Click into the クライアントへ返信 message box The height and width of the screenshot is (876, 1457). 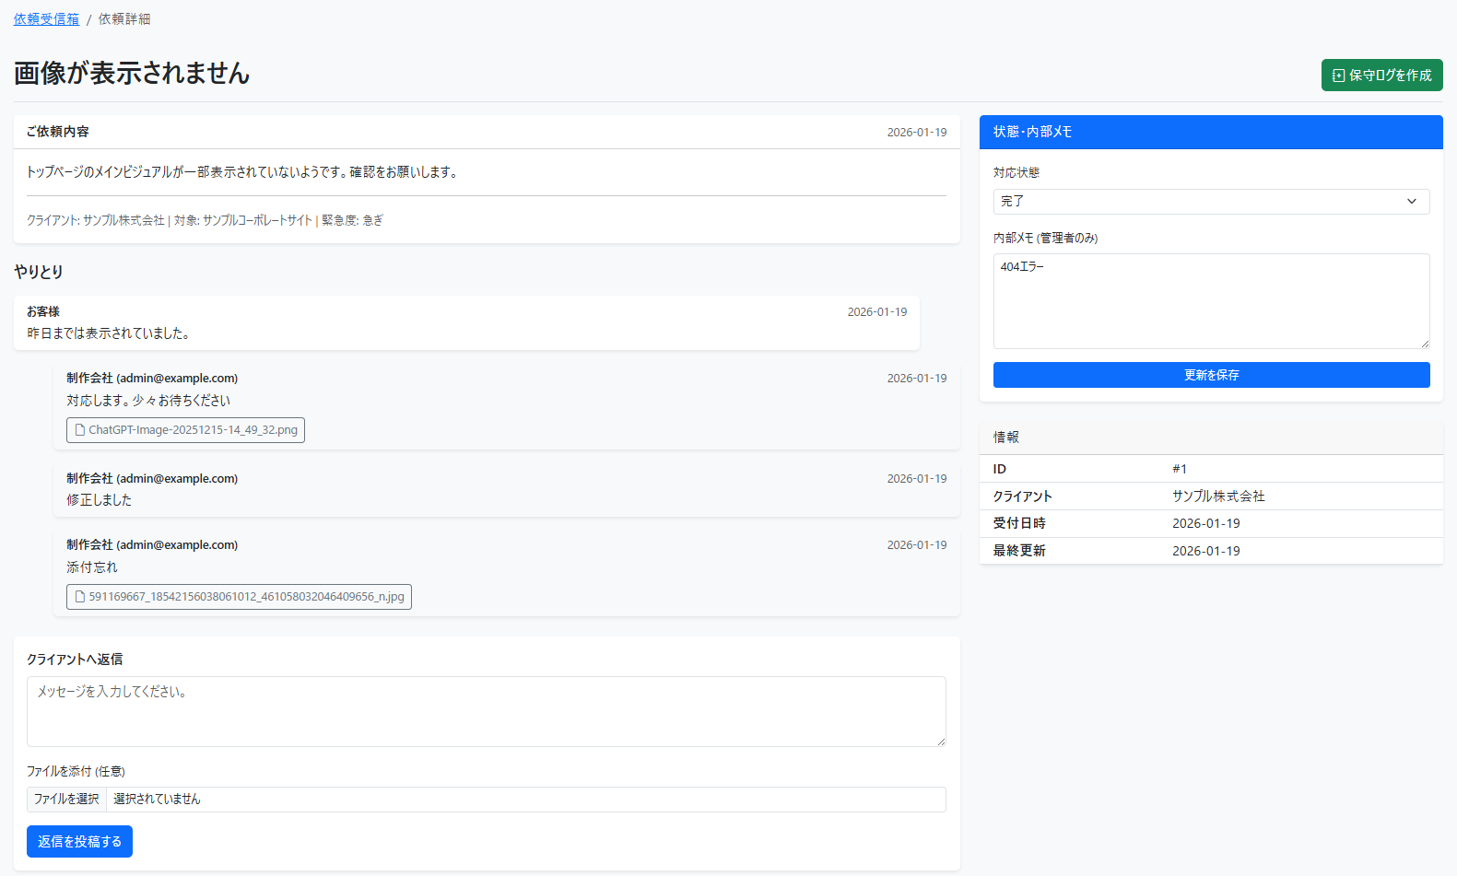486,711
